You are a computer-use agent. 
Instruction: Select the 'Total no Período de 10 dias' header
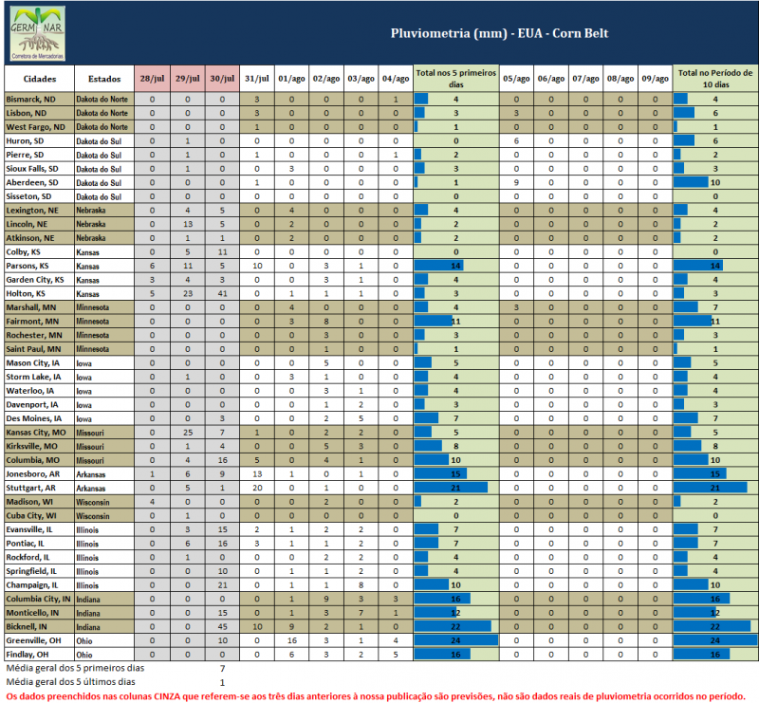click(x=715, y=79)
